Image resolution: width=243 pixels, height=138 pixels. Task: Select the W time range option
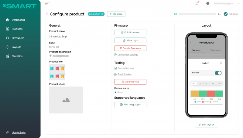coord(207,83)
